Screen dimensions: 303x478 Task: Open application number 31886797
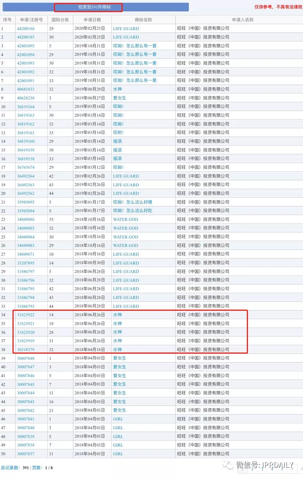coord(26,271)
